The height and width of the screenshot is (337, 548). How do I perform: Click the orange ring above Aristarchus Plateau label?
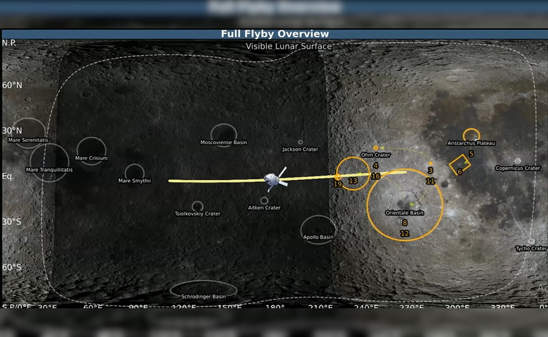[471, 135]
